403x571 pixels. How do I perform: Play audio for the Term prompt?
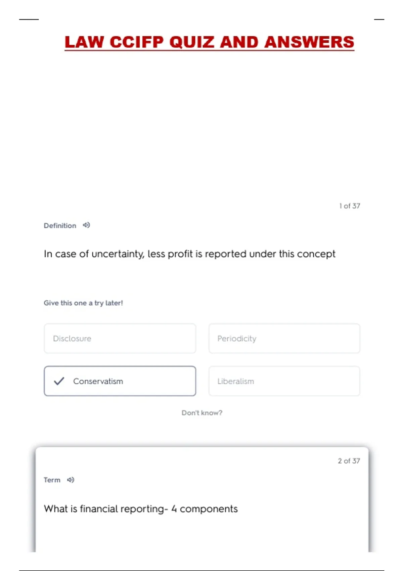[x=71, y=480]
